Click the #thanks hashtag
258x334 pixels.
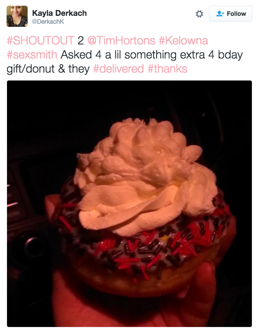[167, 69]
